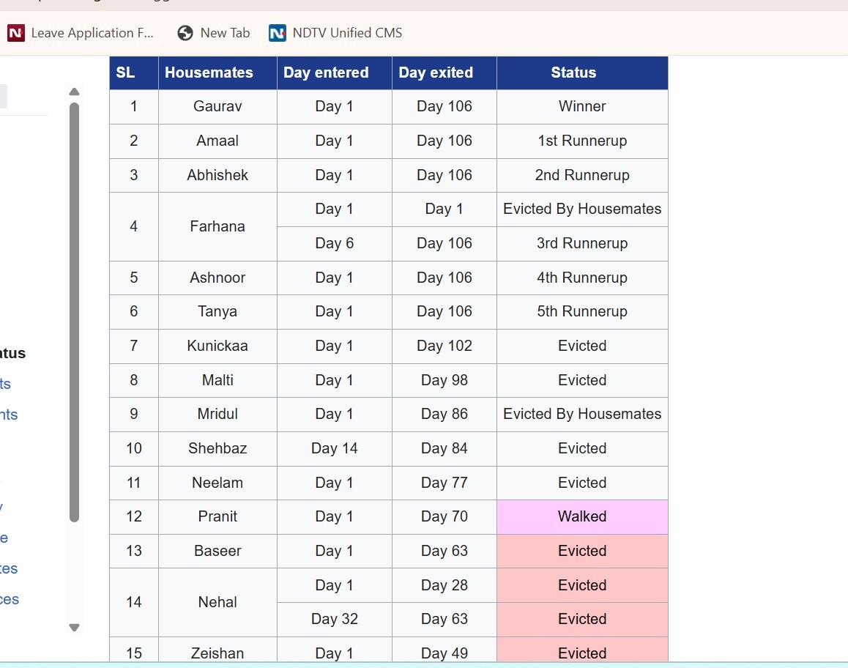This screenshot has height=668, width=848.
Task: Click the SL column header
Action: point(126,73)
